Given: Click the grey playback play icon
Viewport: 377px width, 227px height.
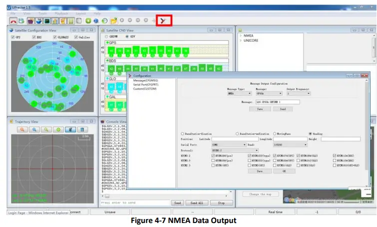Looking at the screenshot, I should coord(122,20).
